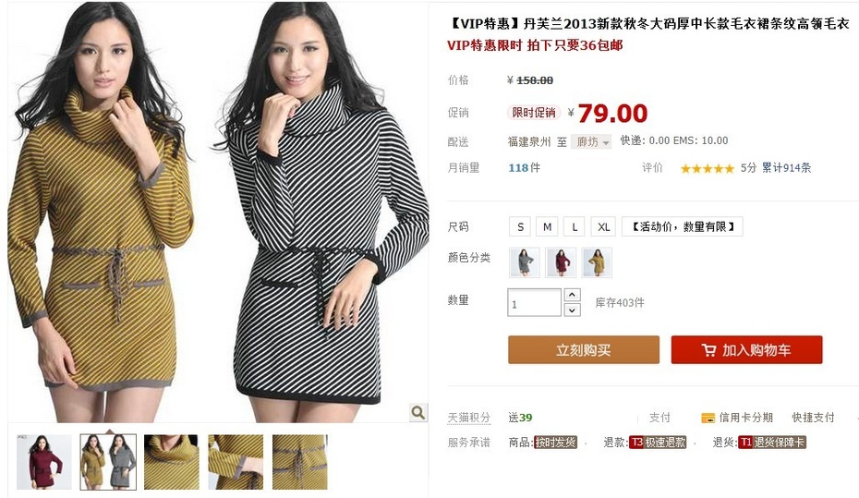Click 立刻购买 buy now button

click(x=584, y=350)
